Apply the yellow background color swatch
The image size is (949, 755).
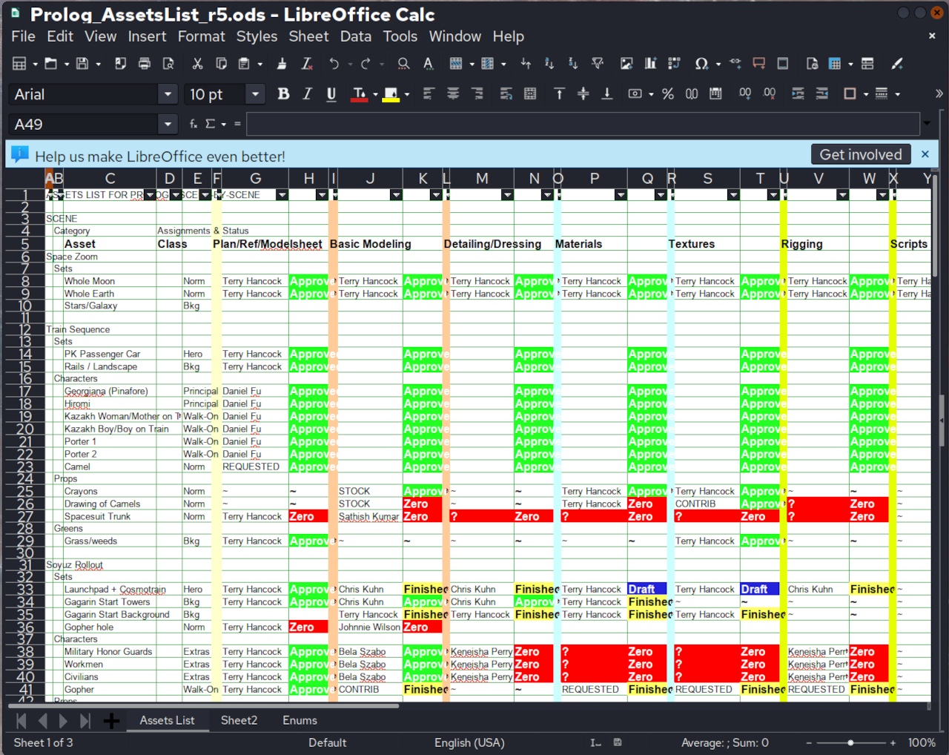coord(391,94)
